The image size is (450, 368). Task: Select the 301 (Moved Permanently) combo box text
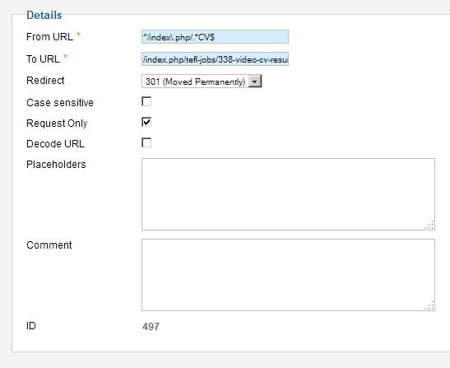click(x=195, y=82)
